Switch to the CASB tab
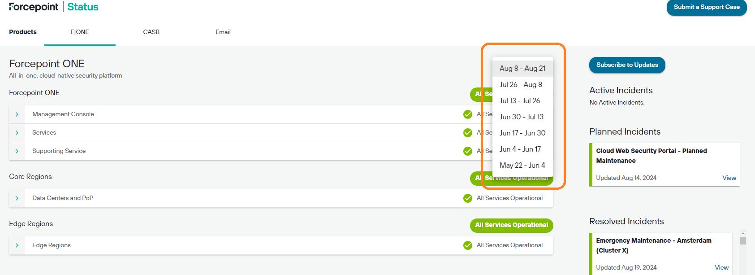Viewport: 755px width, 275px height. point(151,32)
